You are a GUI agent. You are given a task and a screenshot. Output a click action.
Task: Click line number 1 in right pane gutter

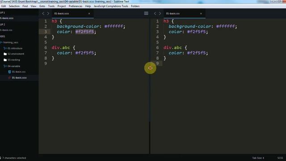[x=157, y=21]
